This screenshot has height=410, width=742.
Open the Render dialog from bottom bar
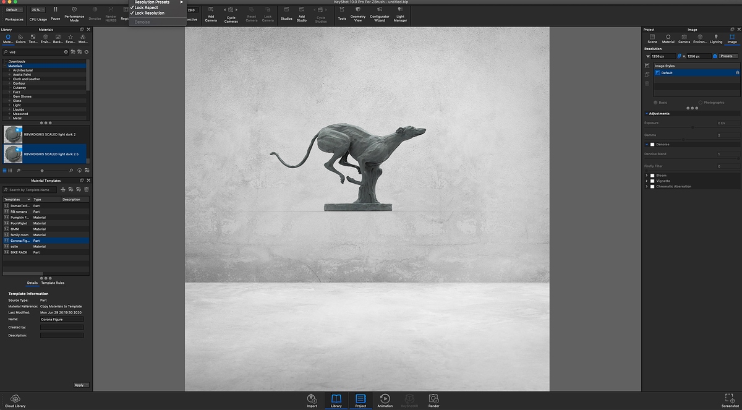[x=434, y=401]
